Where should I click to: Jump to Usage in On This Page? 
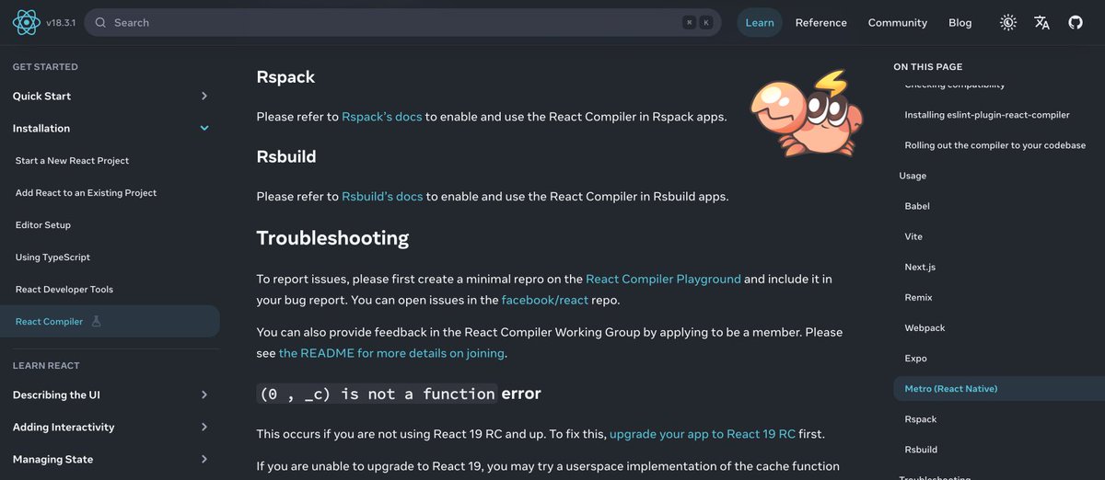[x=913, y=176]
